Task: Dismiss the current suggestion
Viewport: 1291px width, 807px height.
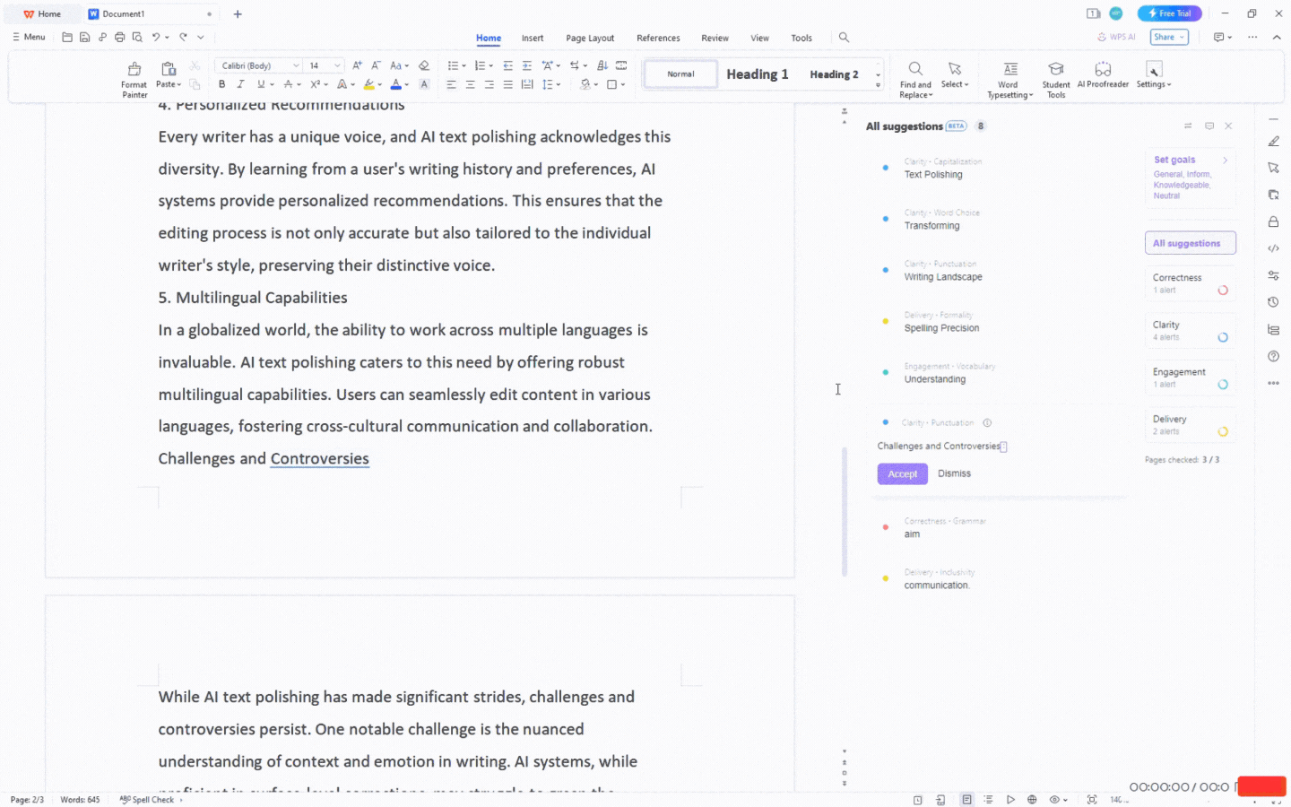Action: (x=954, y=473)
